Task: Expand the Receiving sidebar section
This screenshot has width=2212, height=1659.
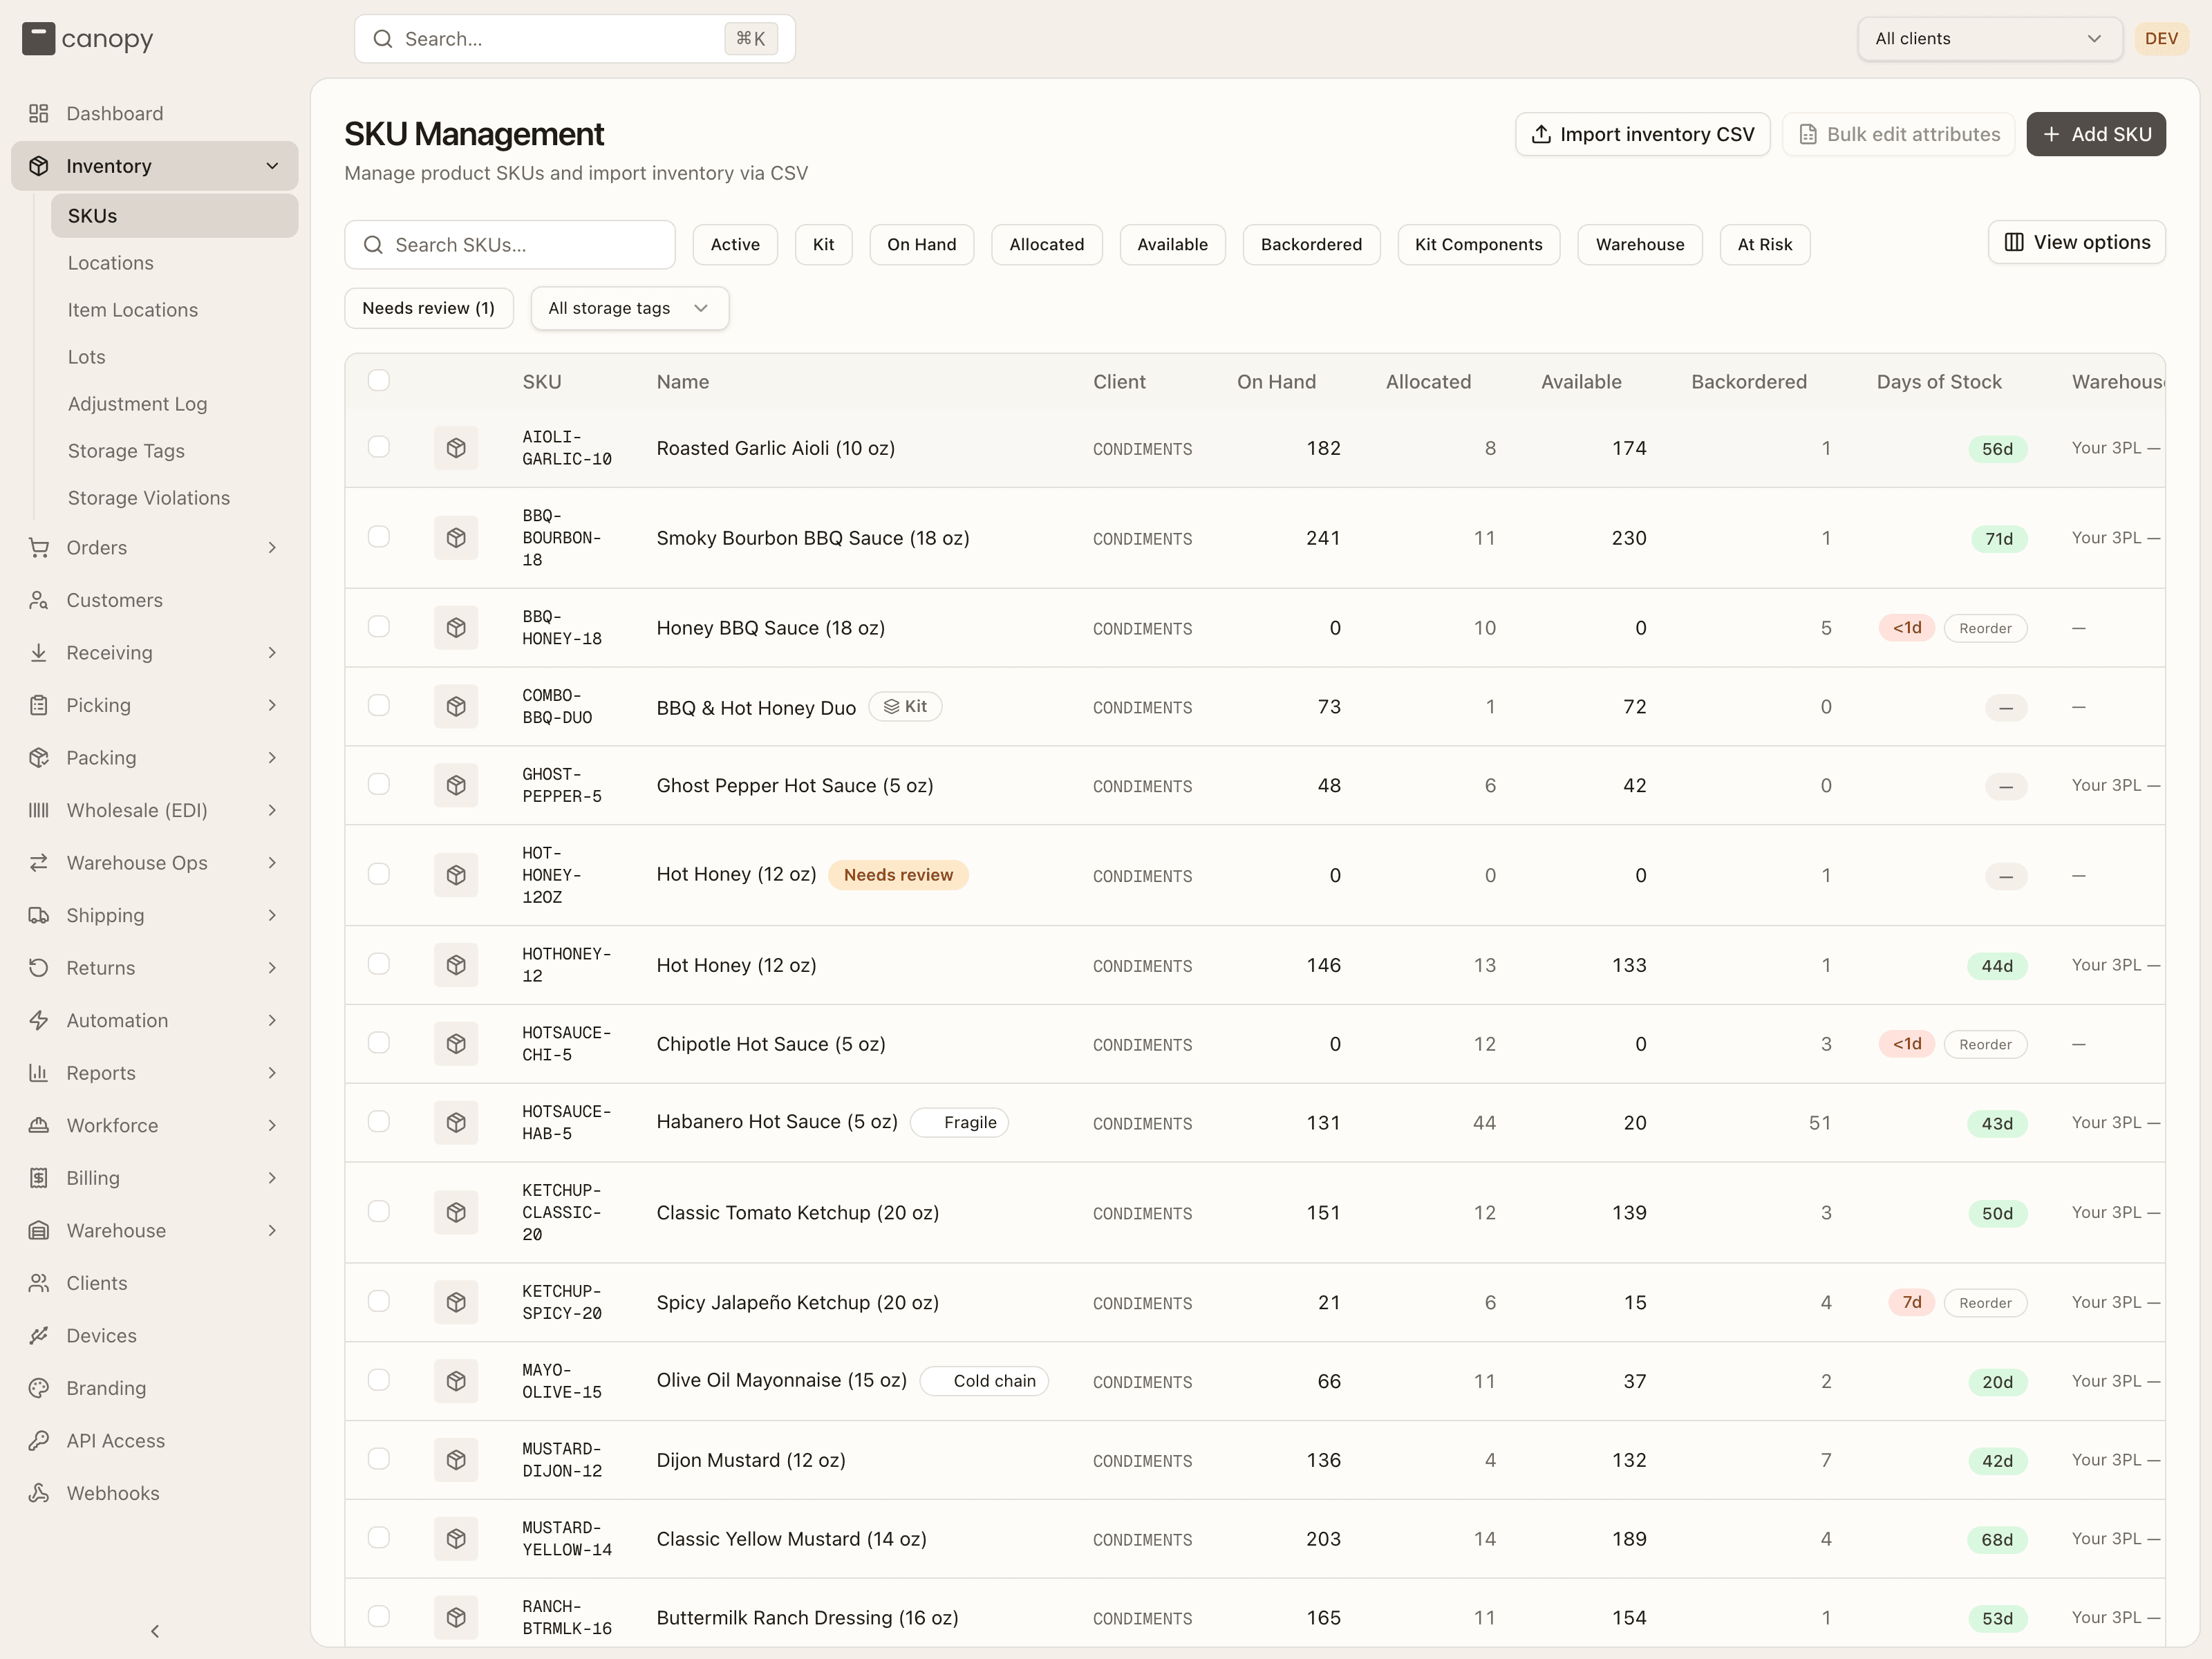Action: [155, 652]
